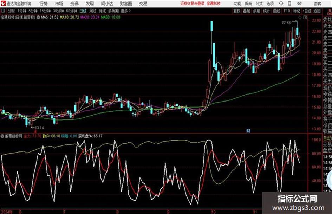This screenshot has height=214, width=332.
Task: Click the 返回 back button
Action: [x=317, y=11]
